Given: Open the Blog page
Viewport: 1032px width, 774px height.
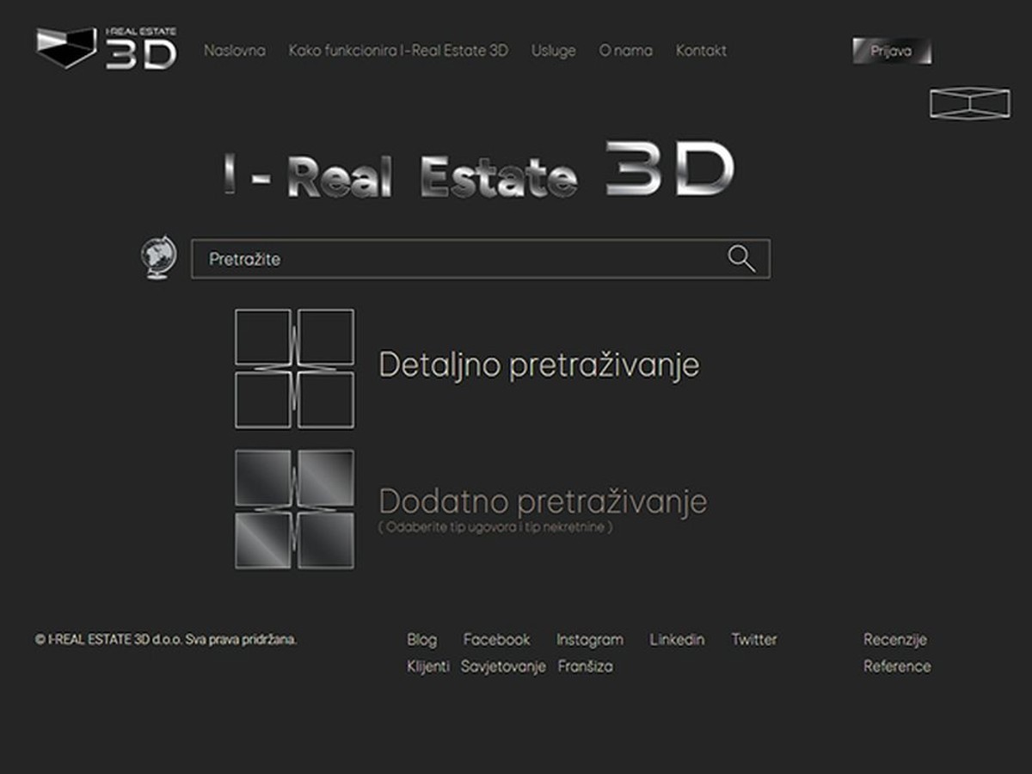Looking at the screenshot, I should pos(423,640).
